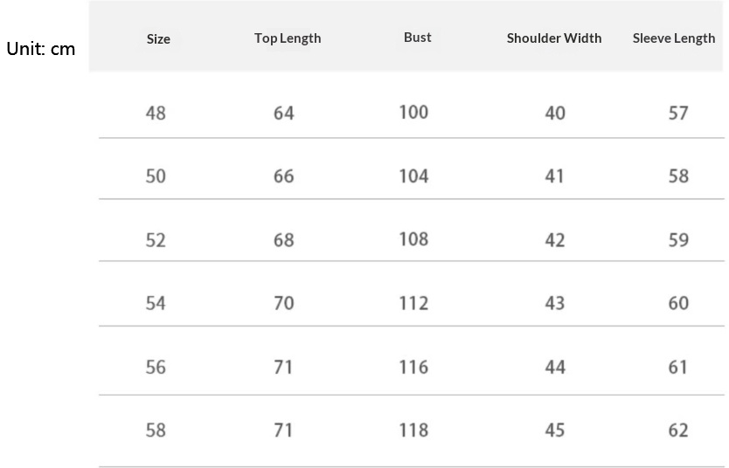Click top length value 64

point(284,114)
